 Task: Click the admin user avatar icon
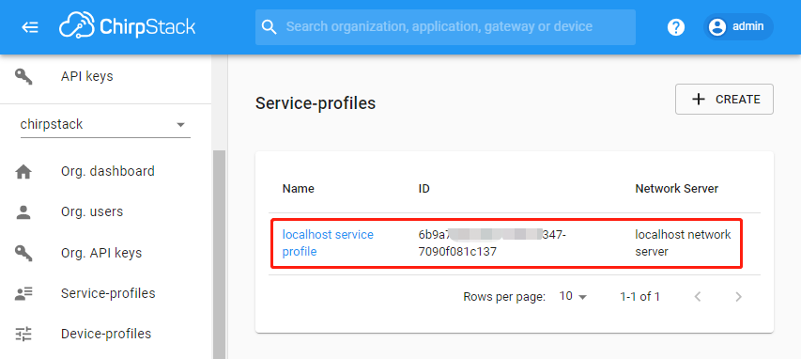717,27
